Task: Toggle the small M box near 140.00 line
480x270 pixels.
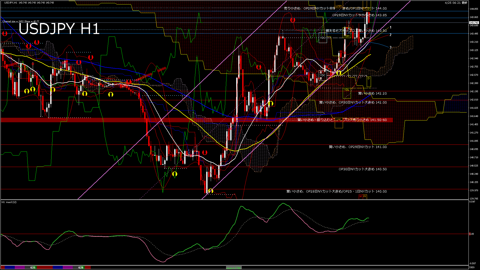Action: coord(360,196)
